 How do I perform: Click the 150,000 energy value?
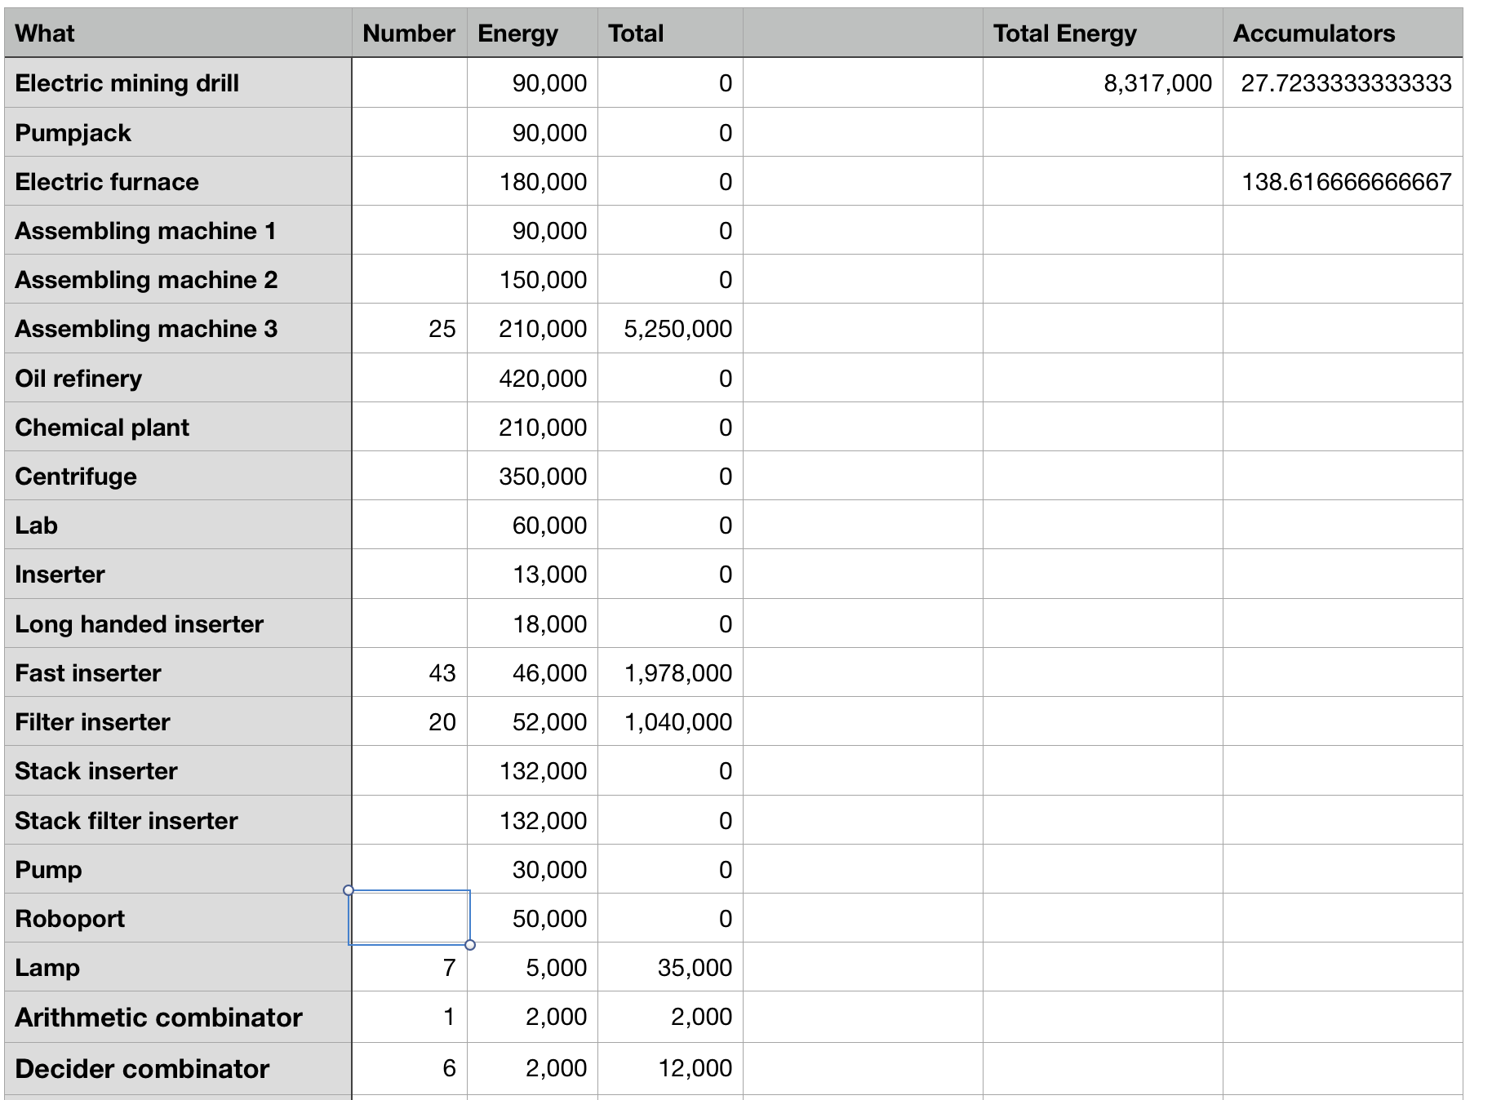click(x=532, y=279)
